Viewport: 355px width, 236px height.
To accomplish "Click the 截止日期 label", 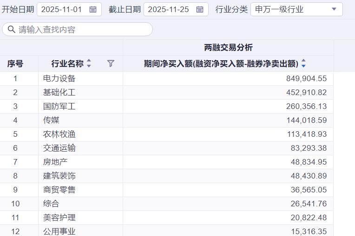I will pos(125,9).
